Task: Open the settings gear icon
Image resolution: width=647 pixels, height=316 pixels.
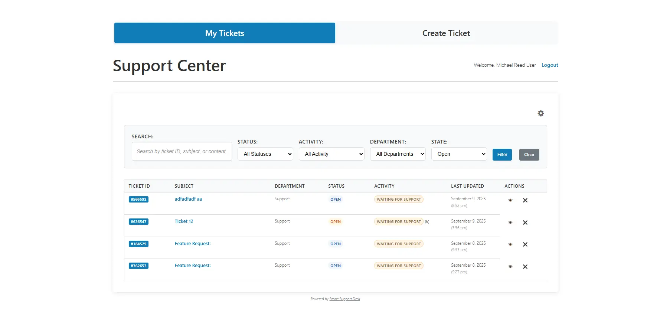Action: pyautogui.click(x=541, y=113)
